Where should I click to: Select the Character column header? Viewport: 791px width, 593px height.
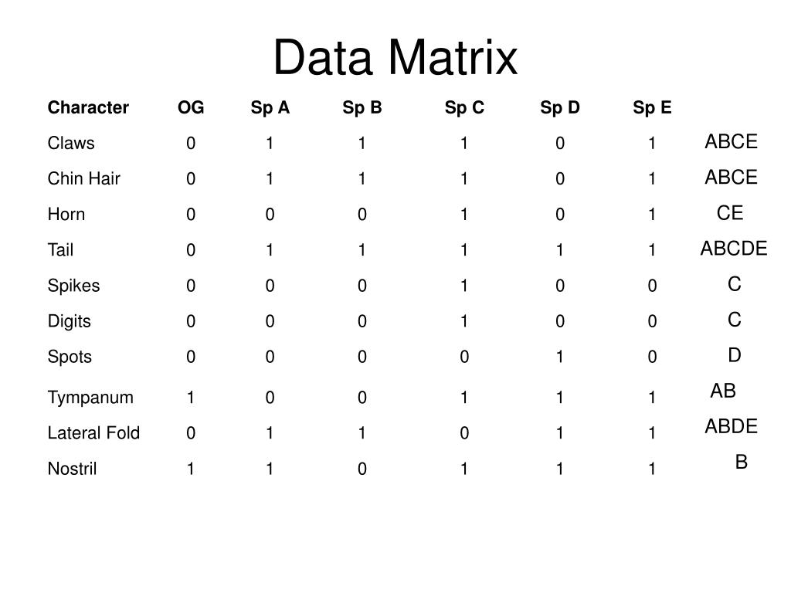pos(88,107)
